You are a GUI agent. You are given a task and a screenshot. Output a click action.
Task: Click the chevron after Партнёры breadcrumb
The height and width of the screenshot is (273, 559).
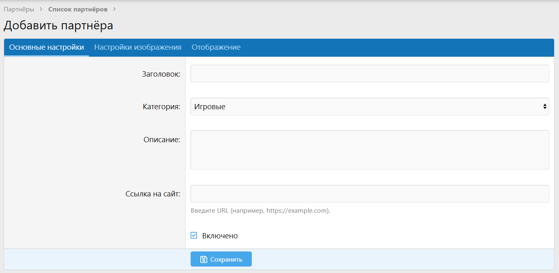tap(41, 9)
